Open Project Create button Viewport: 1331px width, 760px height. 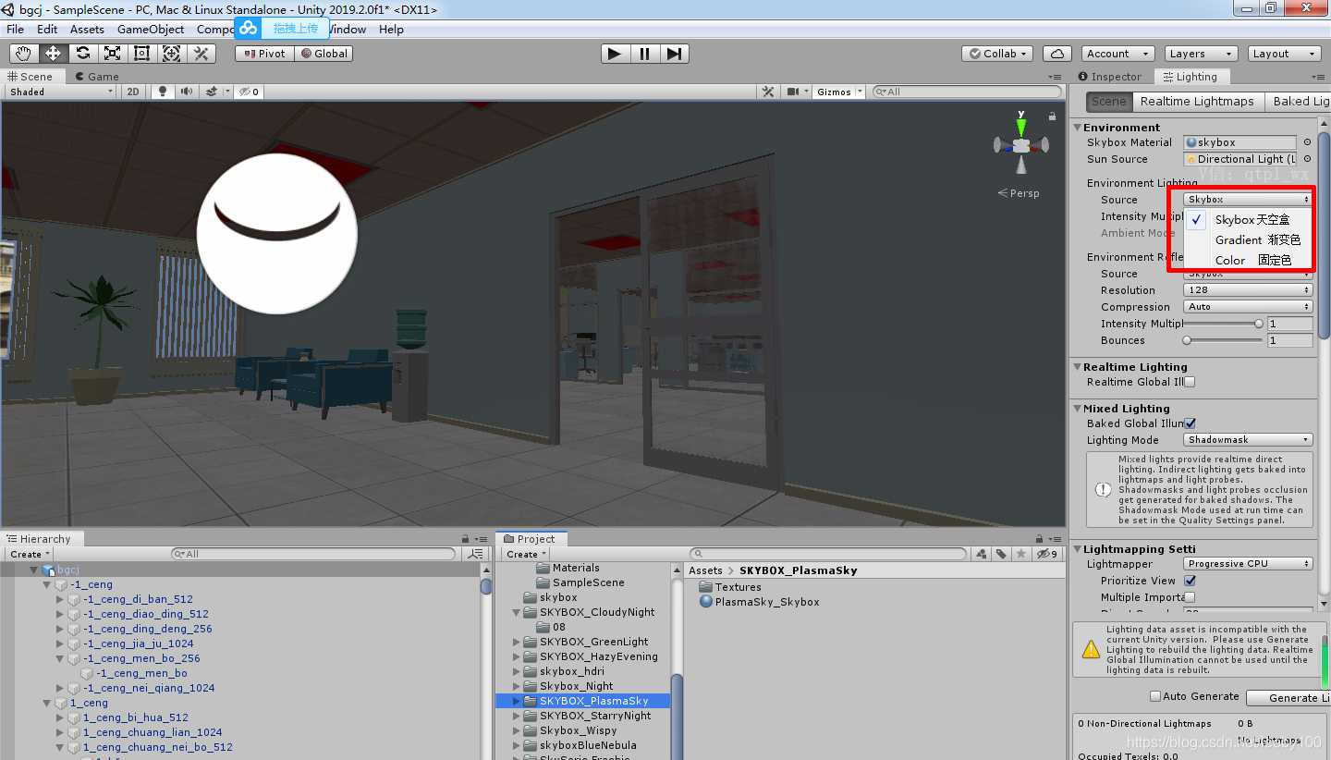(x=526, y=554)
